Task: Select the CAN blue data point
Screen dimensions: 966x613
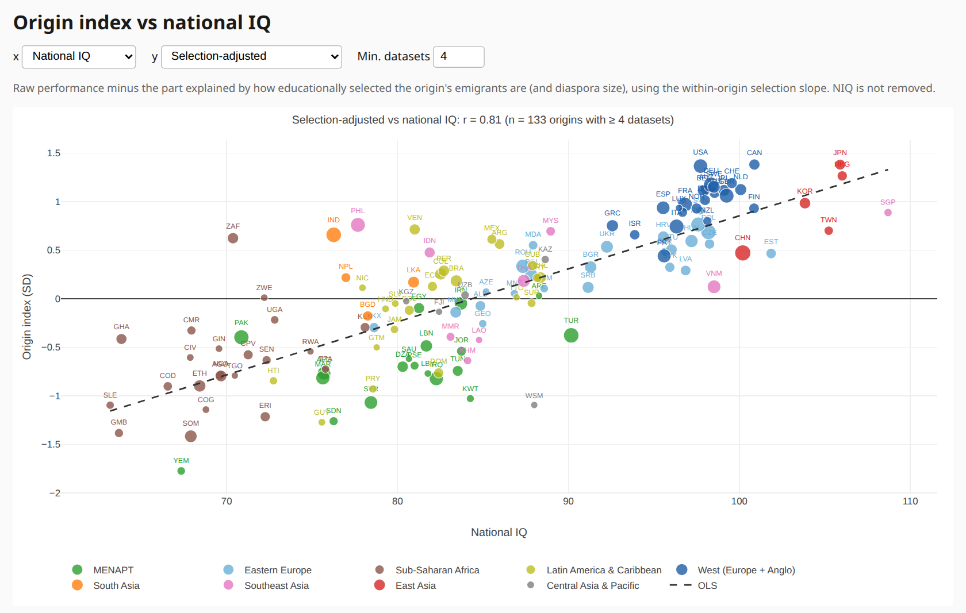Action: pyautogui.click(x=754, y=164)
